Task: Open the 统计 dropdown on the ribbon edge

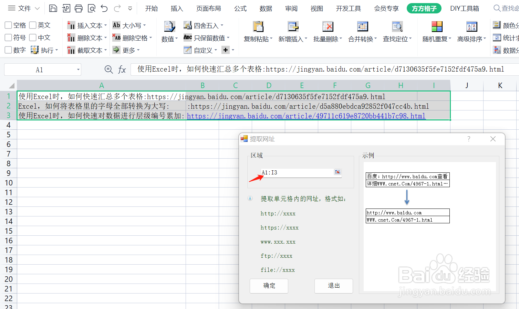Action: point(506,38)
